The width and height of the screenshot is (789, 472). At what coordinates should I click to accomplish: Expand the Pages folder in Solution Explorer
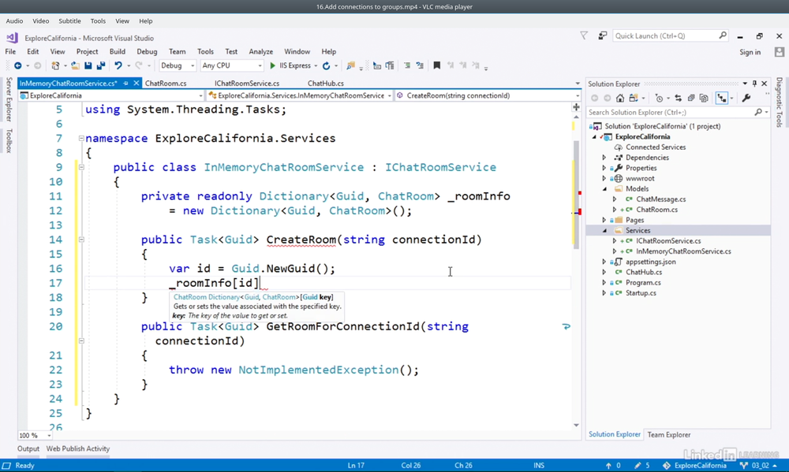click(604, 220)
